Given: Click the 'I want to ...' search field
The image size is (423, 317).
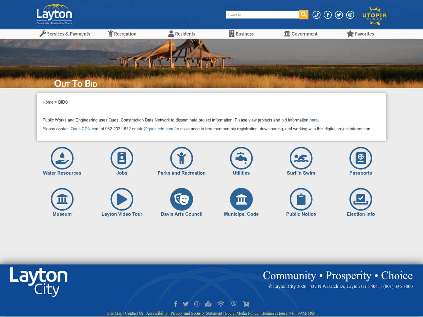Looking at the screenshot, I should click(x=263, y=15).
